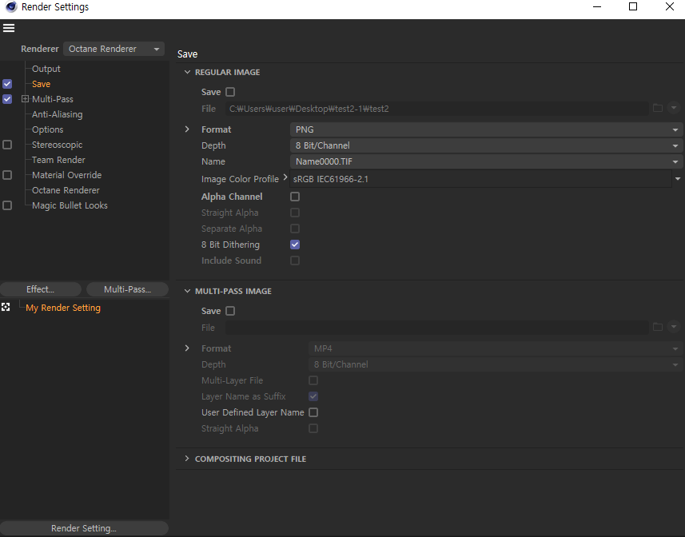Open folder browser for Multi-Pass file
This screenshot has height=537, width=685.
[x=658, y=327]
